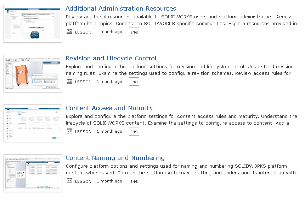
Task: Click the Revision and Lifecycle Control thumbnail
Action: 33,74
